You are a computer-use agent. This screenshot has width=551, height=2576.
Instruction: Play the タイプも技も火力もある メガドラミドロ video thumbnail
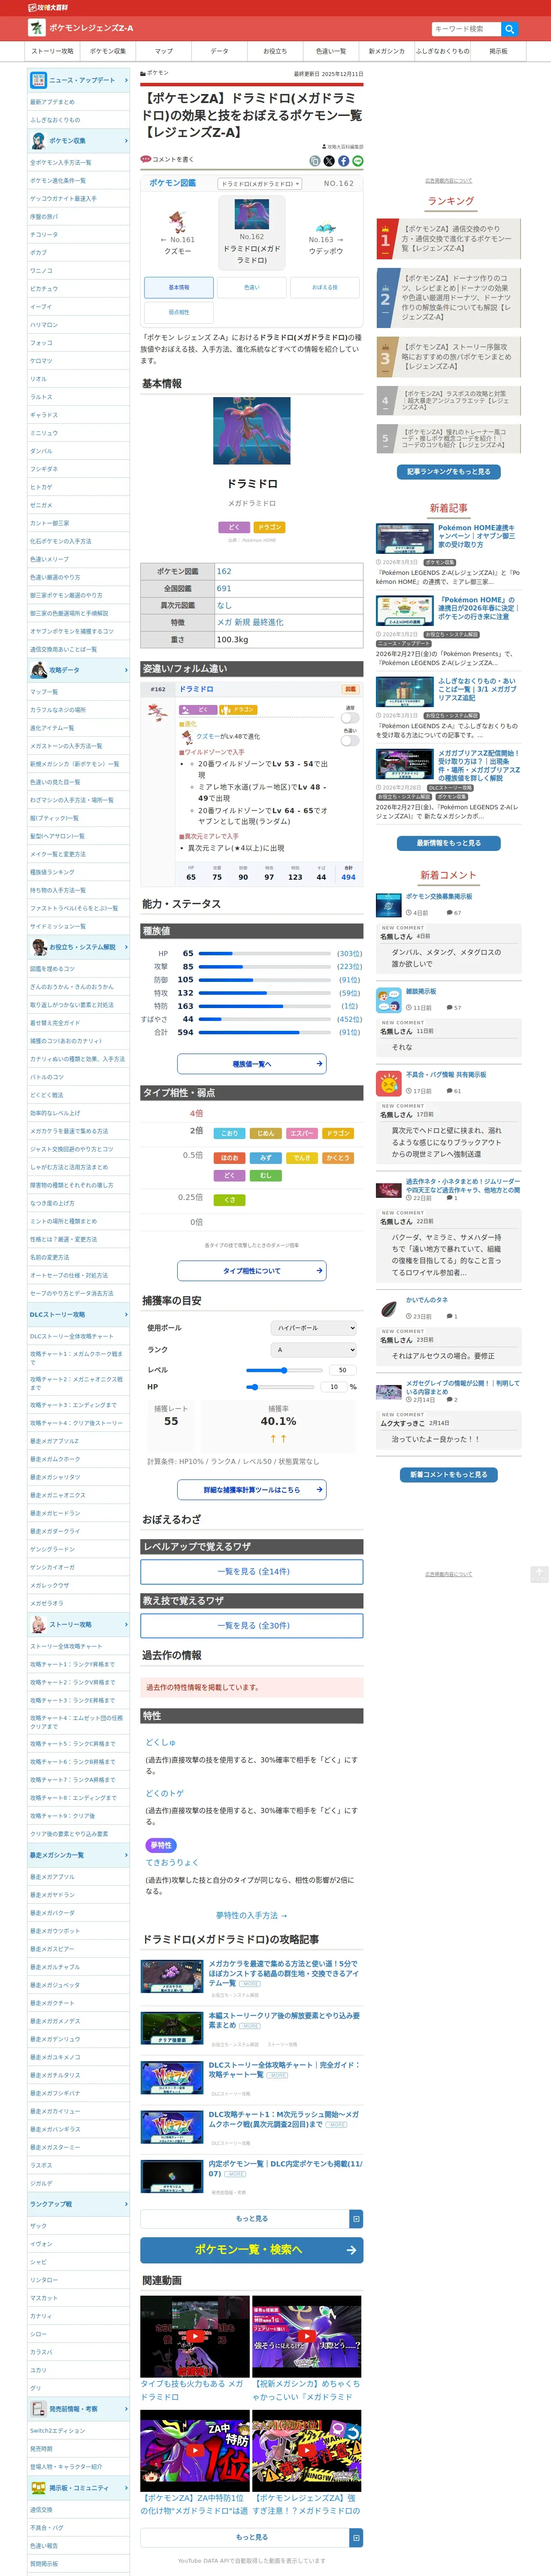pos(195,2337)
